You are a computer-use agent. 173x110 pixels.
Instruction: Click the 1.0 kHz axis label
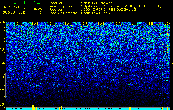(x=2, y=50)
